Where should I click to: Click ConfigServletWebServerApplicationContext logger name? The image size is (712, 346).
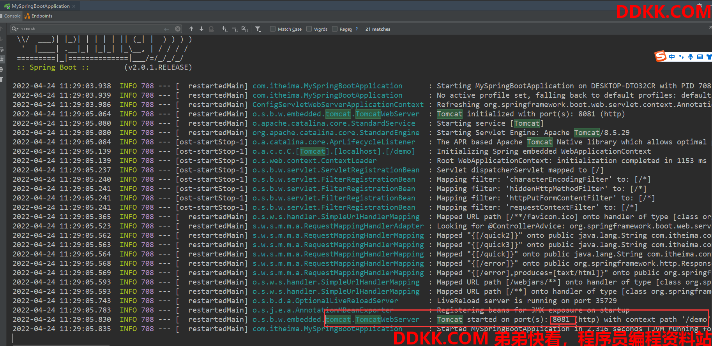(x=338, y=105)
